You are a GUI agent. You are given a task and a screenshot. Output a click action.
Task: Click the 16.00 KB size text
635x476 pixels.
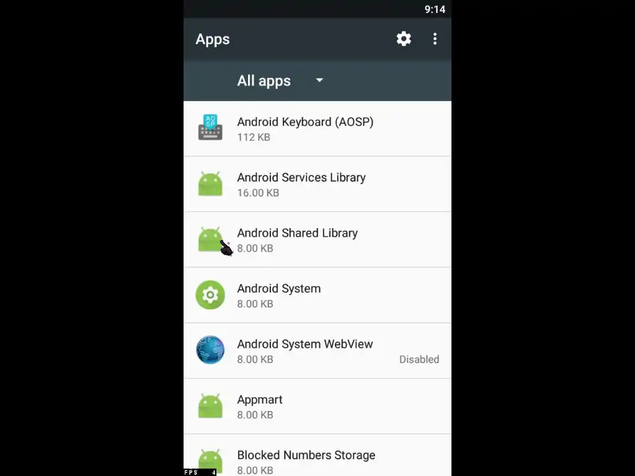pyautogui.click(x=258, y=193)
